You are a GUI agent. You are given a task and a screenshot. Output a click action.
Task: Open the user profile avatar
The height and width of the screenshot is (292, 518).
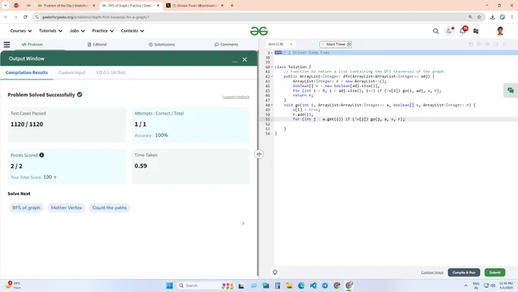500,31
